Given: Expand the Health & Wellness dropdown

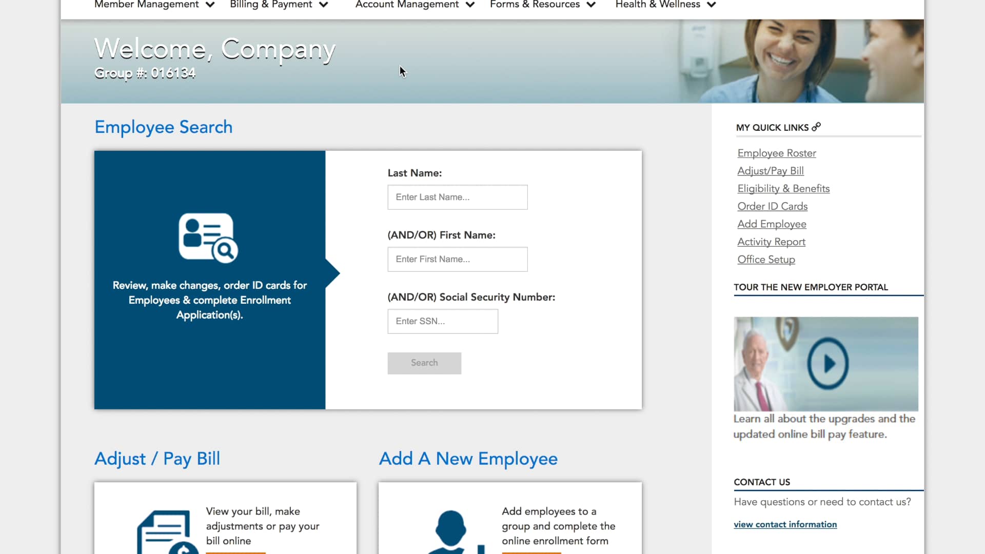Looking at the screenshot, I should (664, 5).
